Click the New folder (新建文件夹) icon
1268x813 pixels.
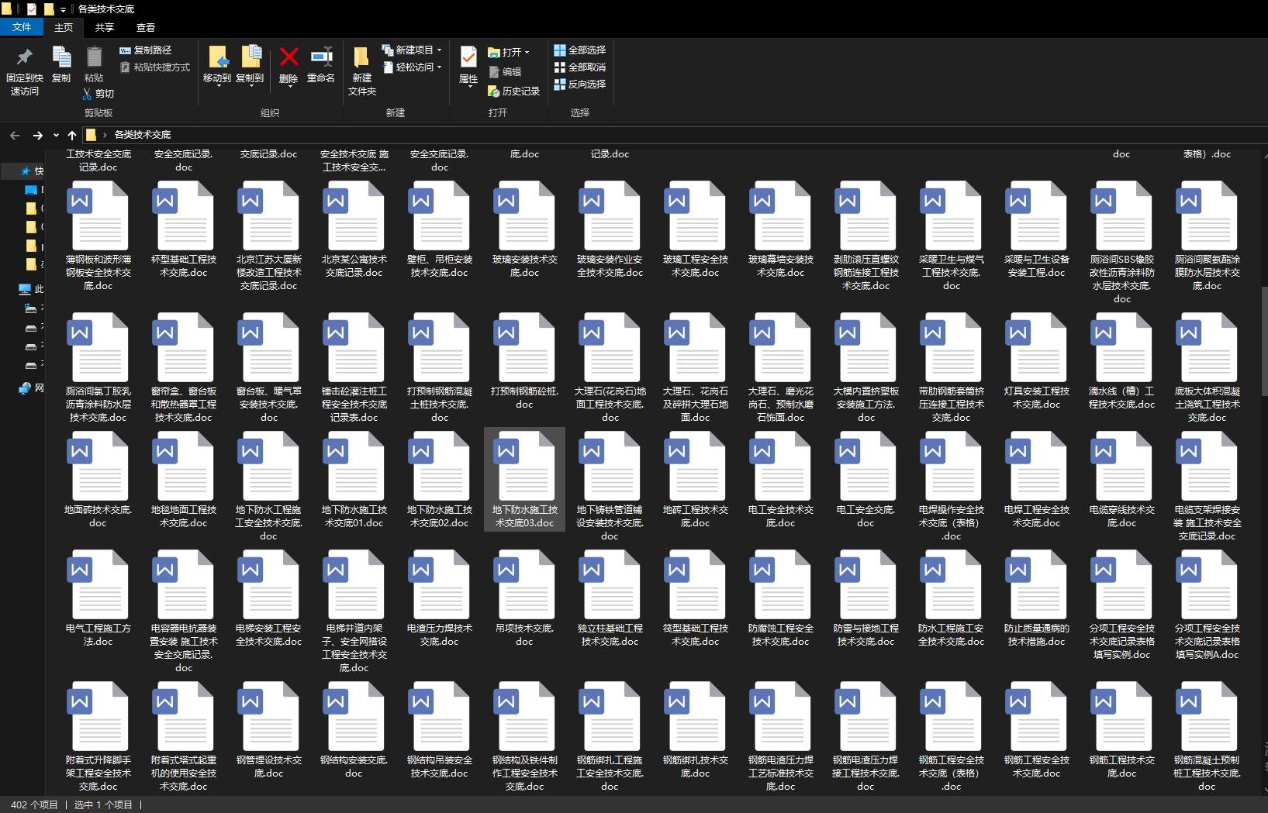(361, 57)
